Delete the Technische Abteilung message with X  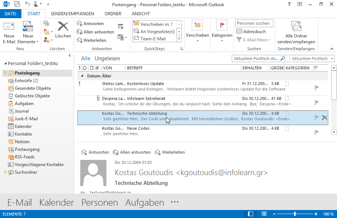tap(324, 118)
